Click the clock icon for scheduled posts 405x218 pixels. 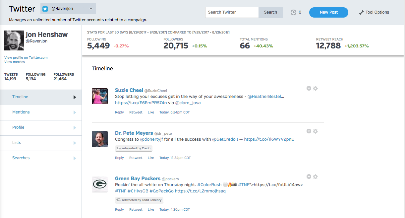click(293, 12)
